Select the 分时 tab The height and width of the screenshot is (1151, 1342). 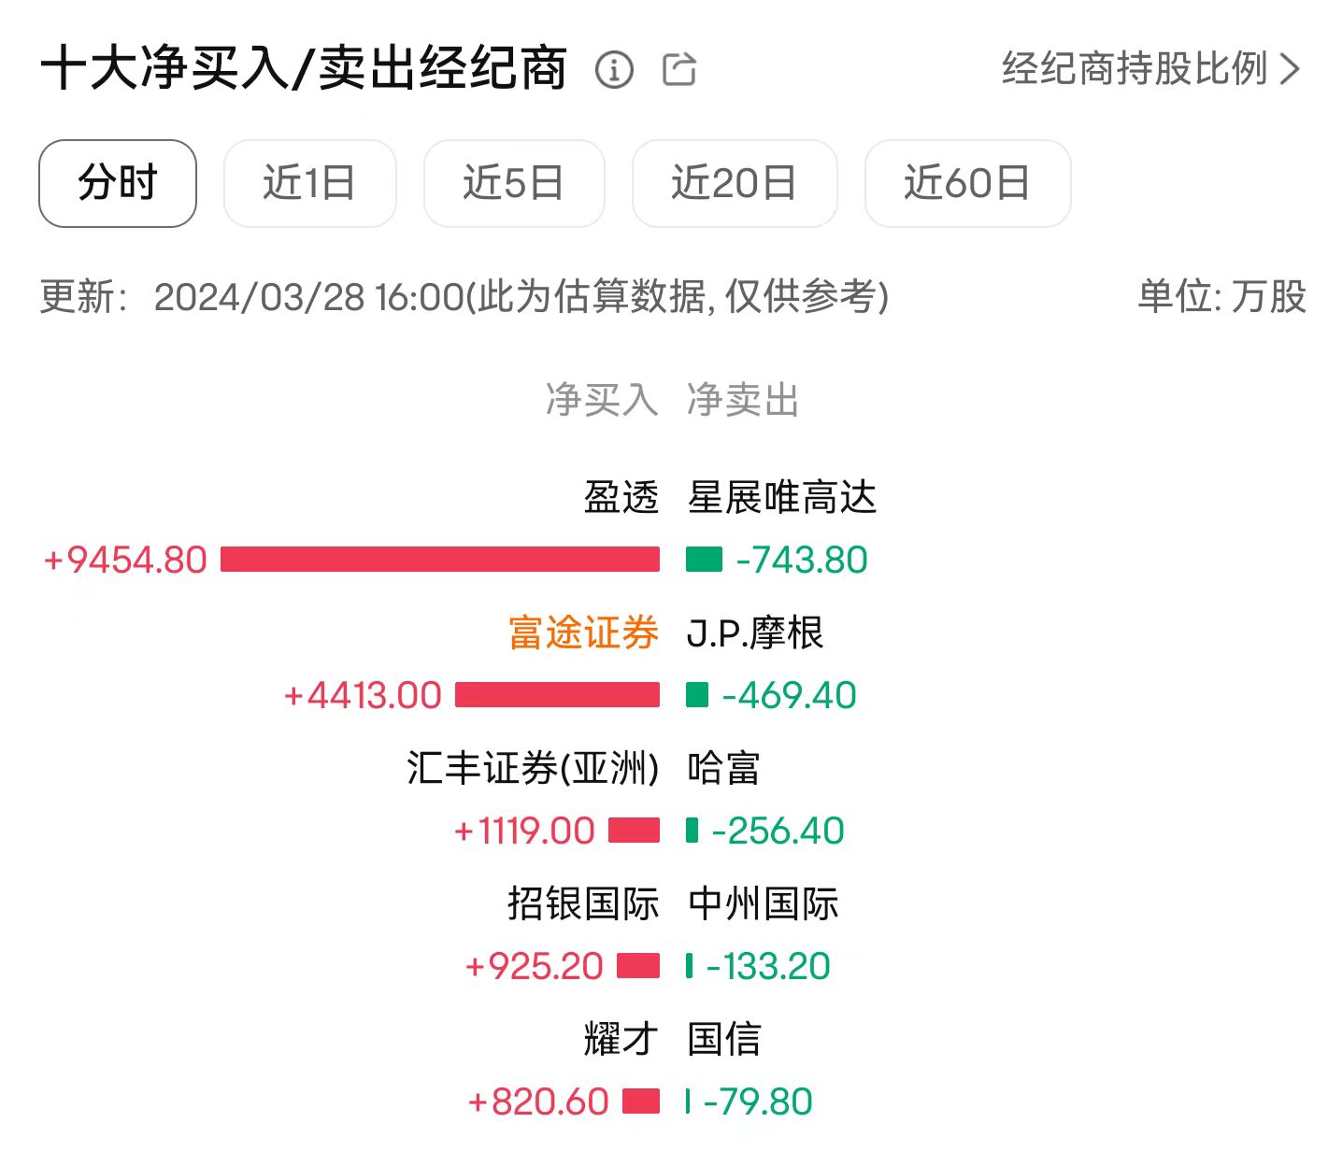point(118,183)
